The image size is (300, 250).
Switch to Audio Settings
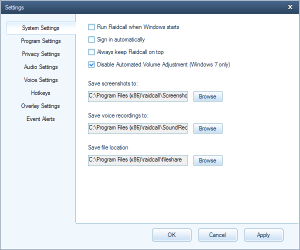click(41, 67)
